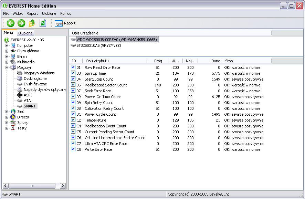
Task: Open the ATA drive icon
Action: pyautogui.click(x=20, y=101)
